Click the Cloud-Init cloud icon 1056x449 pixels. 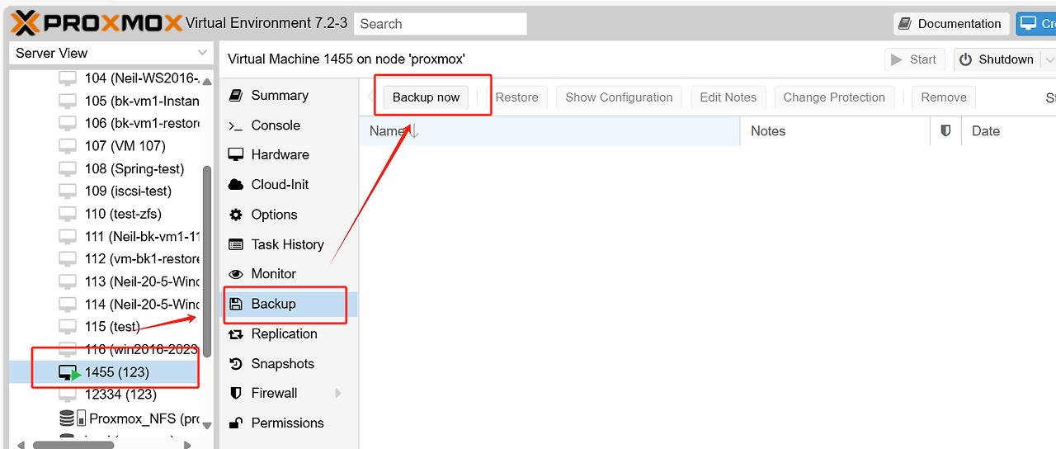(236, 184)
